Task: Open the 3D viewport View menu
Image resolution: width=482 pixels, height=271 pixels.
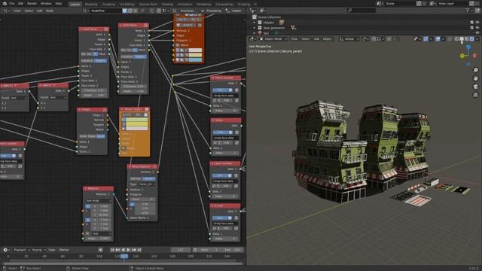Action: tap(294, 39)
